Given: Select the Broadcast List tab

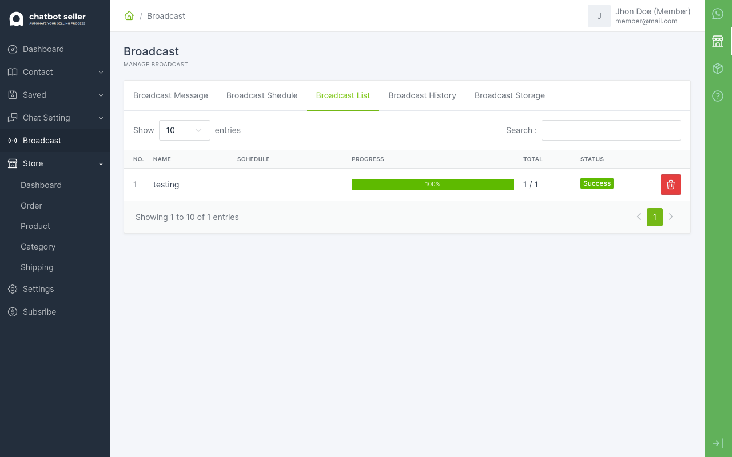Looking at the screenshot, I should [x=343, y=95].
